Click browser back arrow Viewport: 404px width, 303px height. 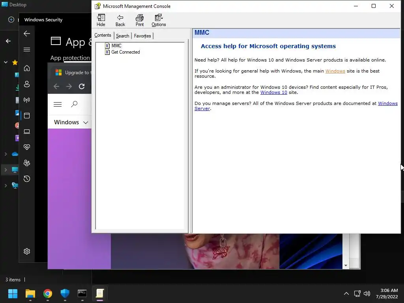[56, 86]
